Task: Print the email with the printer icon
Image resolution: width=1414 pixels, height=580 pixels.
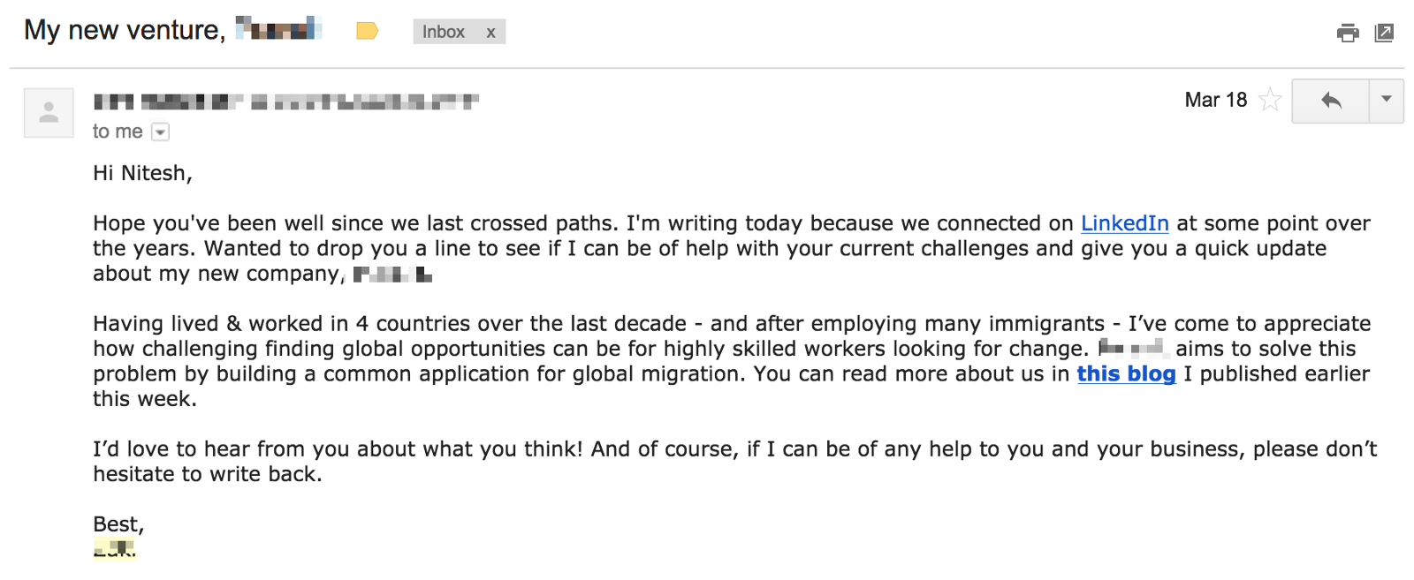Action: click(x=1348, y=34)
